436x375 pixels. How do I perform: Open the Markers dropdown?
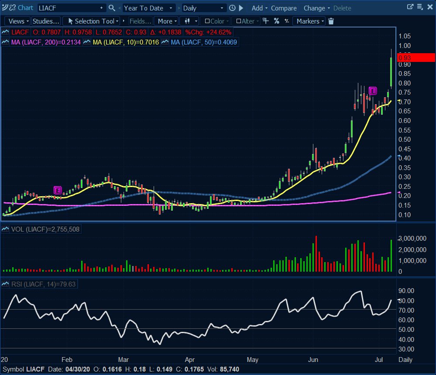point(310,21)
